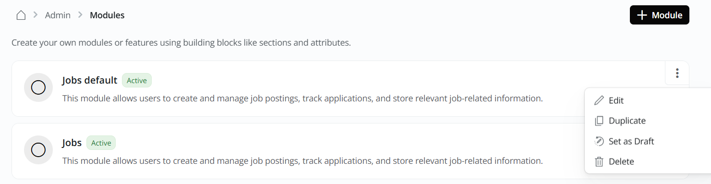
Task: Click the + Module button
Action: coord(660,15)
